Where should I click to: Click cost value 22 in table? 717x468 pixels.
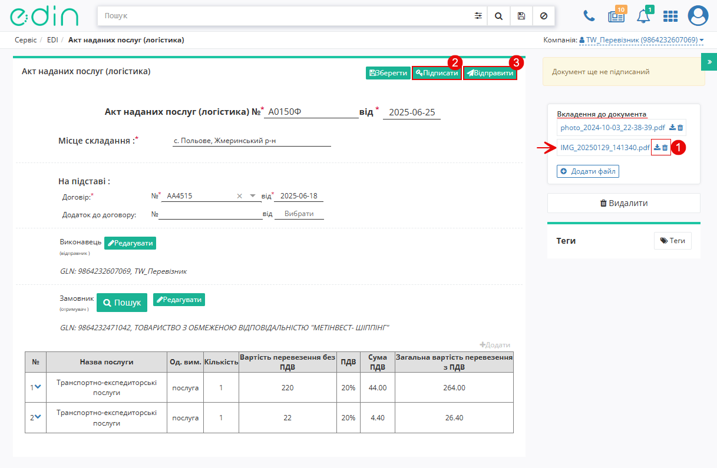click(x=288, y=418)
